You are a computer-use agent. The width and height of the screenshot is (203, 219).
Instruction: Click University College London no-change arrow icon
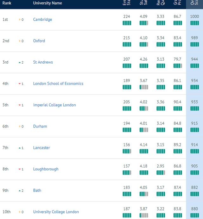20,212
